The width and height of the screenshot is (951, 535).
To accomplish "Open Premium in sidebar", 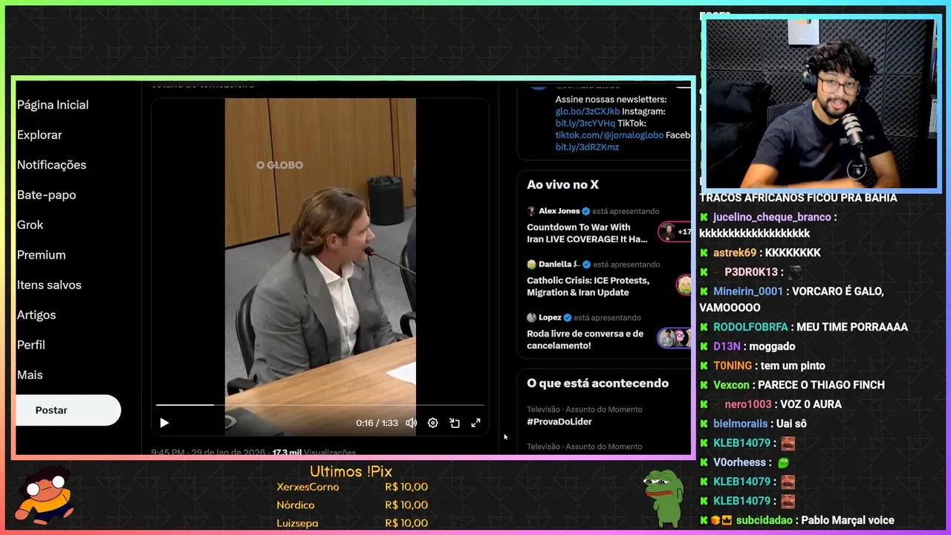I will (42, 255).
